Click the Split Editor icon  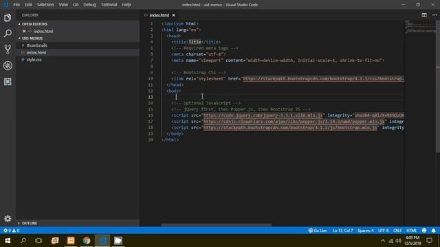[x=424, y=15]
